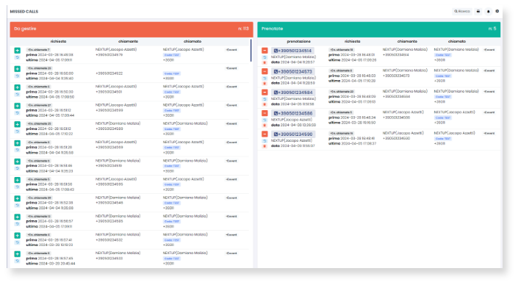518x285 pixels.
Task: Click trash icon for booking +390501234590
Action: click(x=265, y=146)
